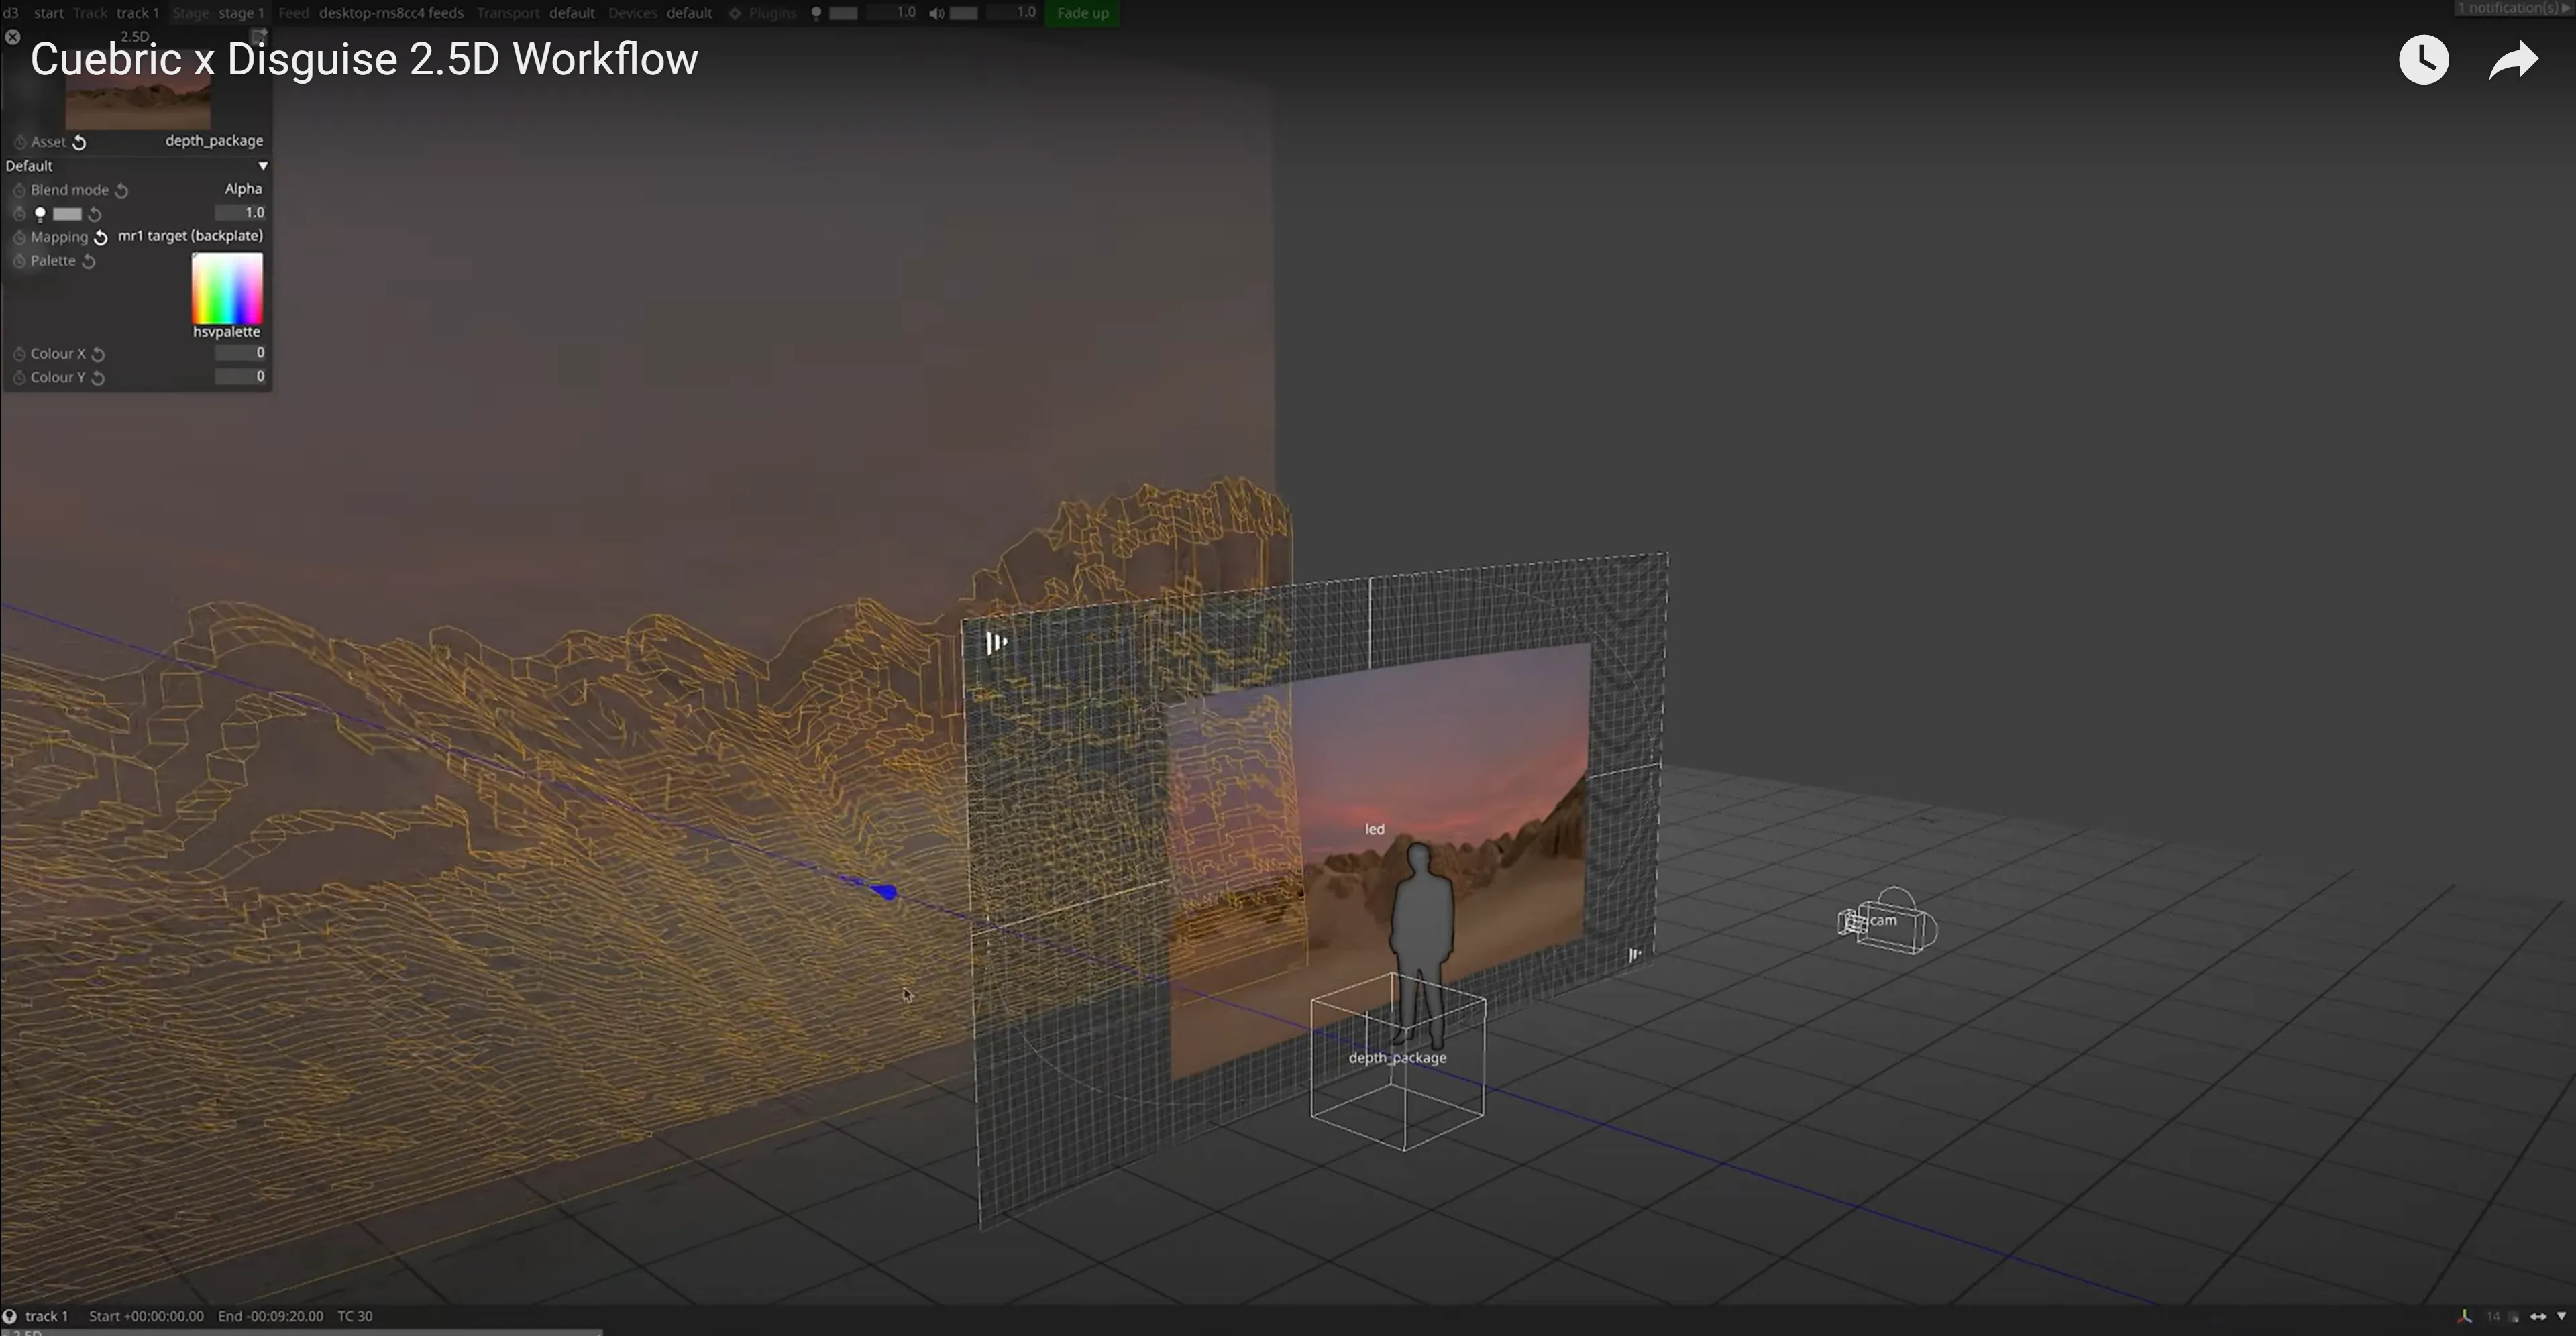Viewport: 2576px width, 1336px height.
Task: Click the layer brightness keyframe clock icon
Action: click(x=19, y=213)
